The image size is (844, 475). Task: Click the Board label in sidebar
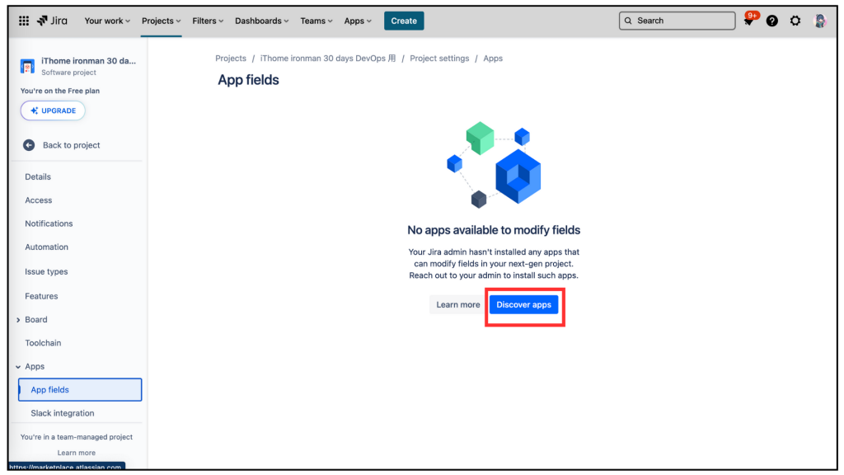click(36, 320)
